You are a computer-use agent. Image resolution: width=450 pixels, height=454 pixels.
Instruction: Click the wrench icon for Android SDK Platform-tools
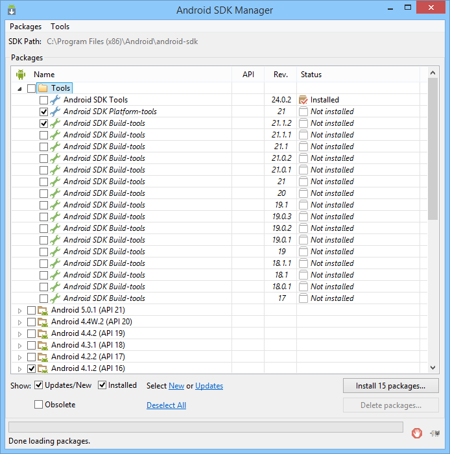55,112
